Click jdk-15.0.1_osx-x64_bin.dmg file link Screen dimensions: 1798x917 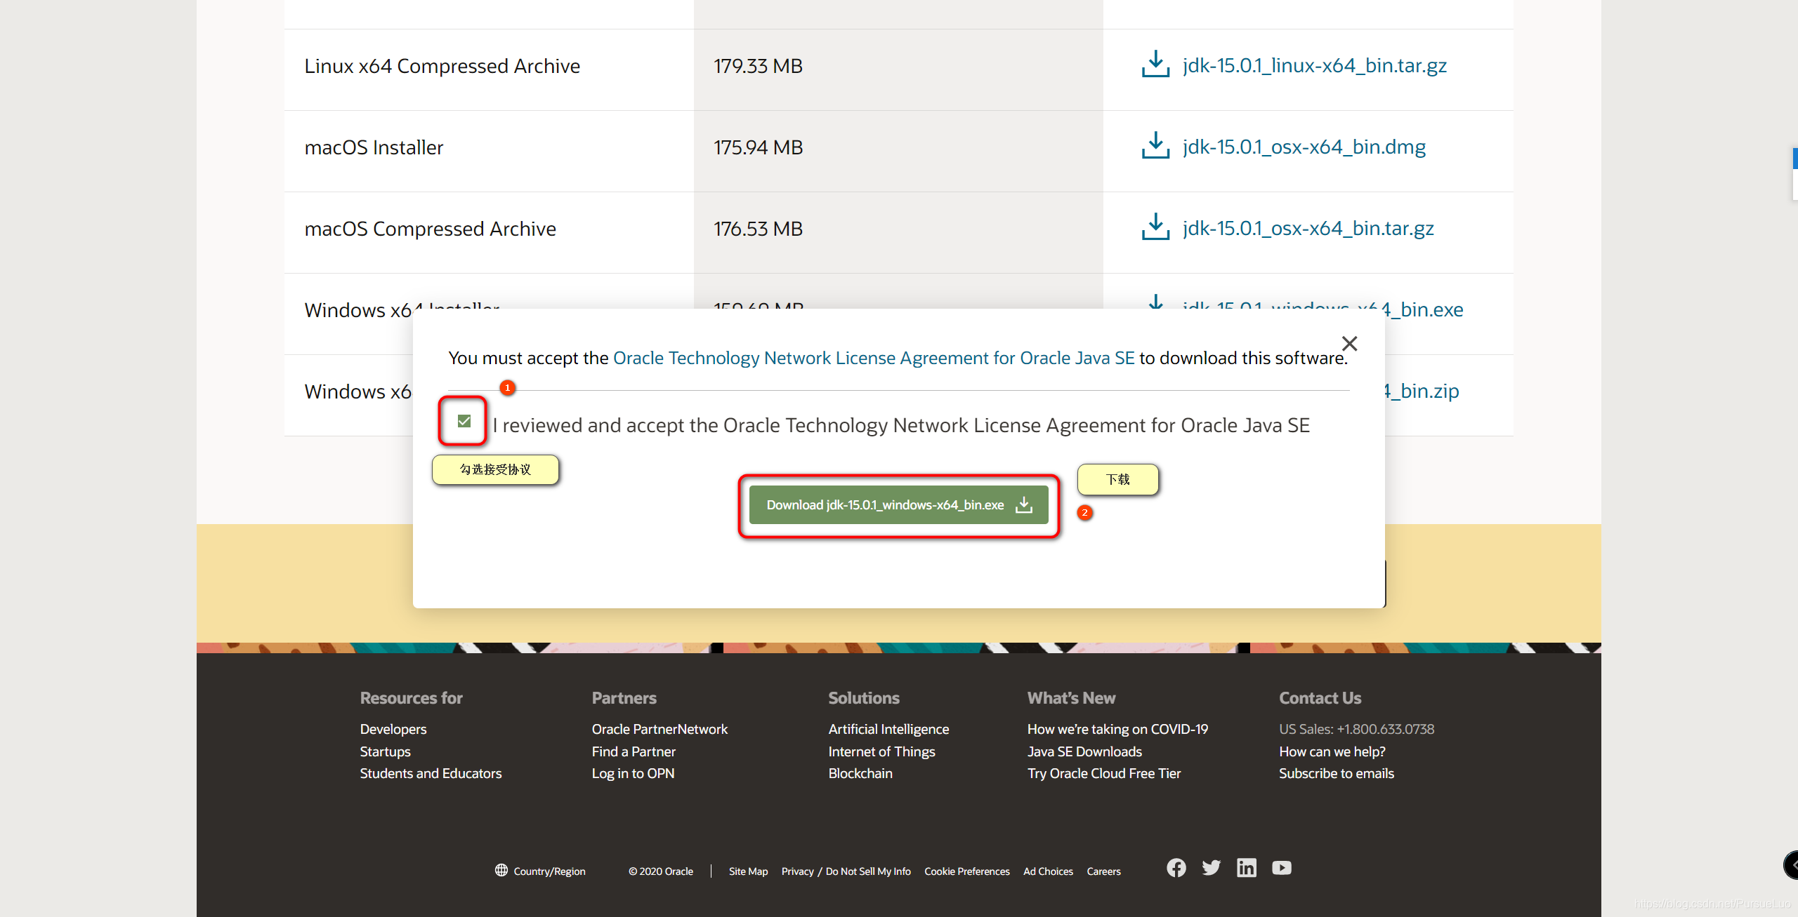tap(1304, 147)
